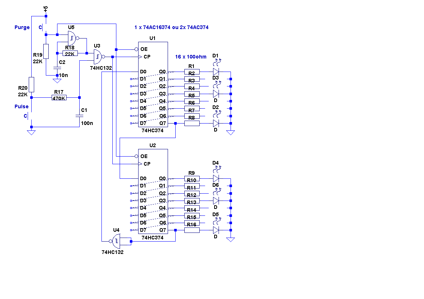This screenshot has width=424, height=299.
Task: Click the C1 capacitor symbol
Action: tap(79, 116)
